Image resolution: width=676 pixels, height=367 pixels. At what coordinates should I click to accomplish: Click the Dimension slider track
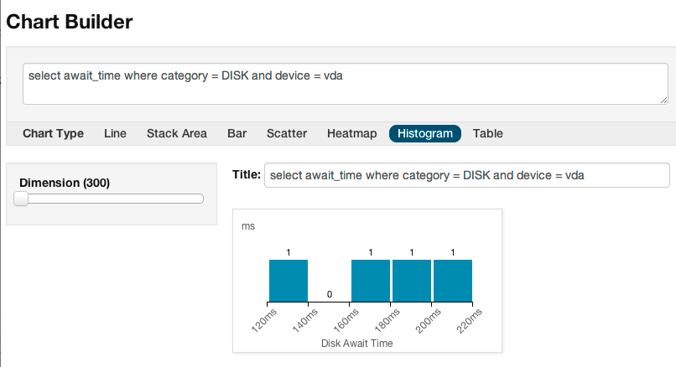coord(116,199)
